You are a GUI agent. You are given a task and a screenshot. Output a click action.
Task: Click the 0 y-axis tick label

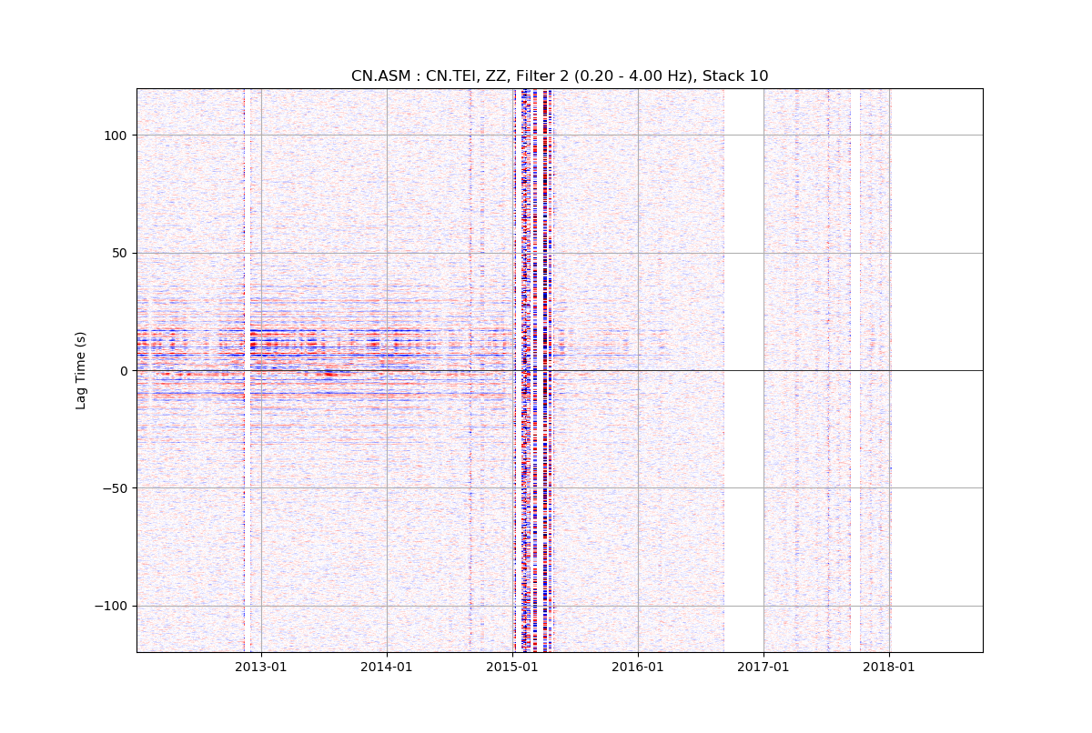pyautogui.click(x=126, y=370)
